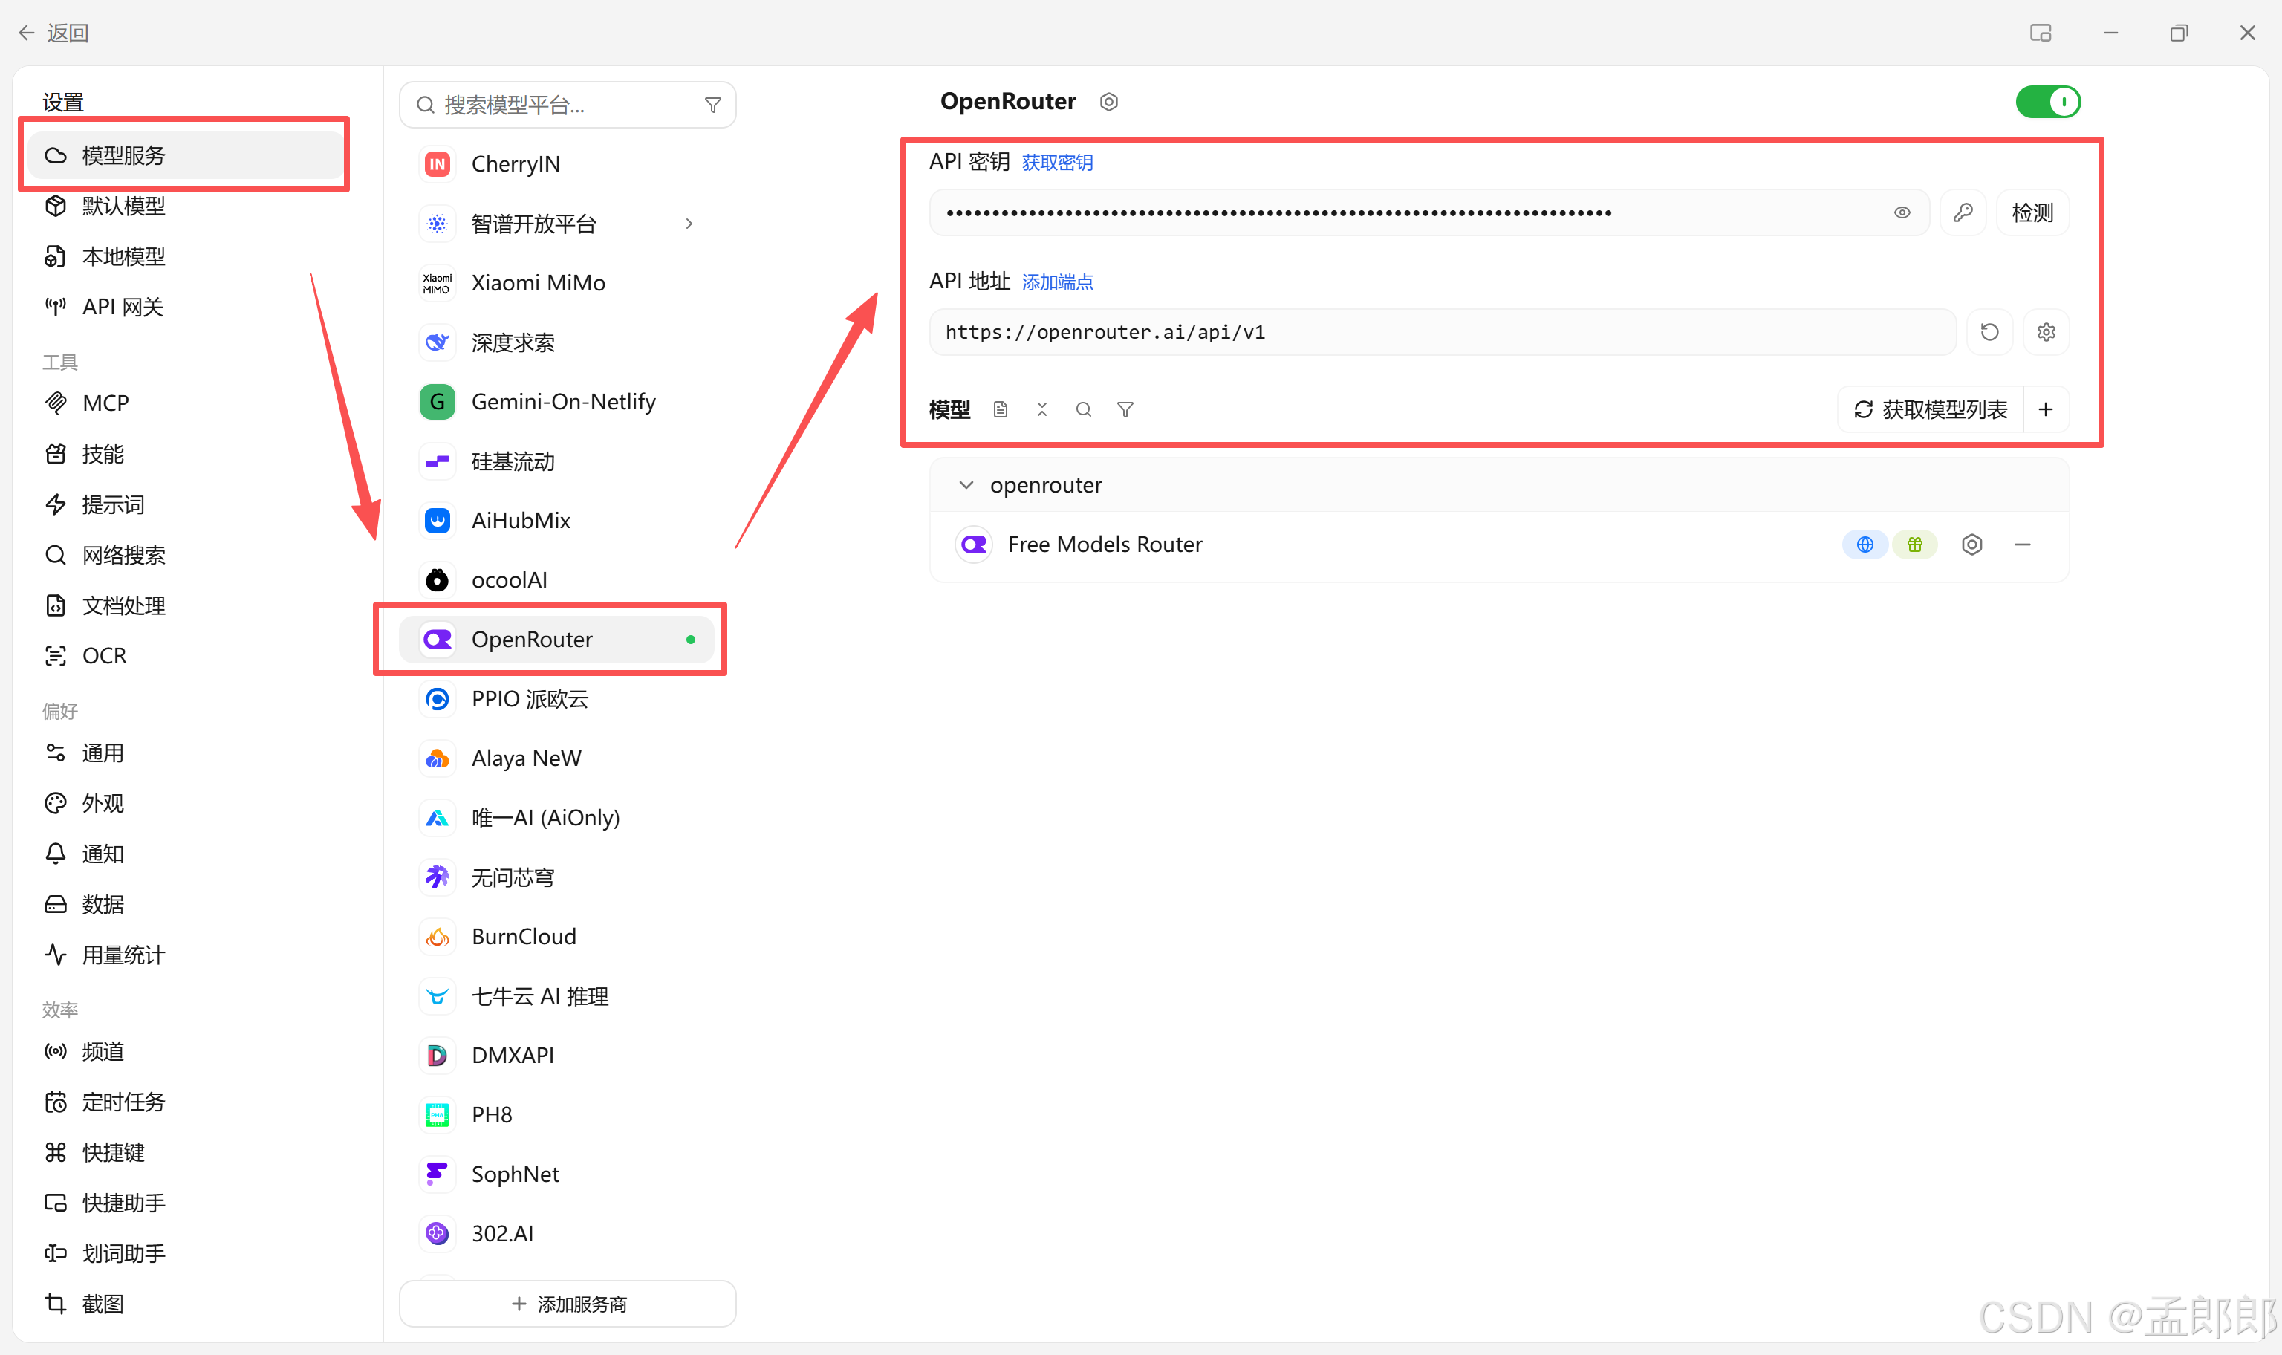Open 快捷键 shortcuts settings

[x=185, y=1152]
